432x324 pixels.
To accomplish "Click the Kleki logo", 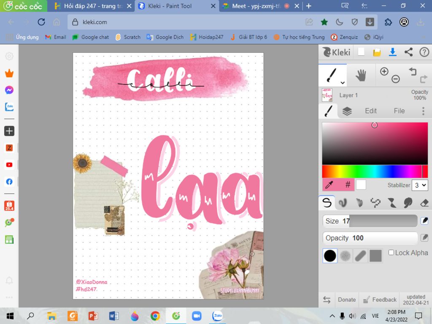I will pyautogui.click(x=336, y=52).
